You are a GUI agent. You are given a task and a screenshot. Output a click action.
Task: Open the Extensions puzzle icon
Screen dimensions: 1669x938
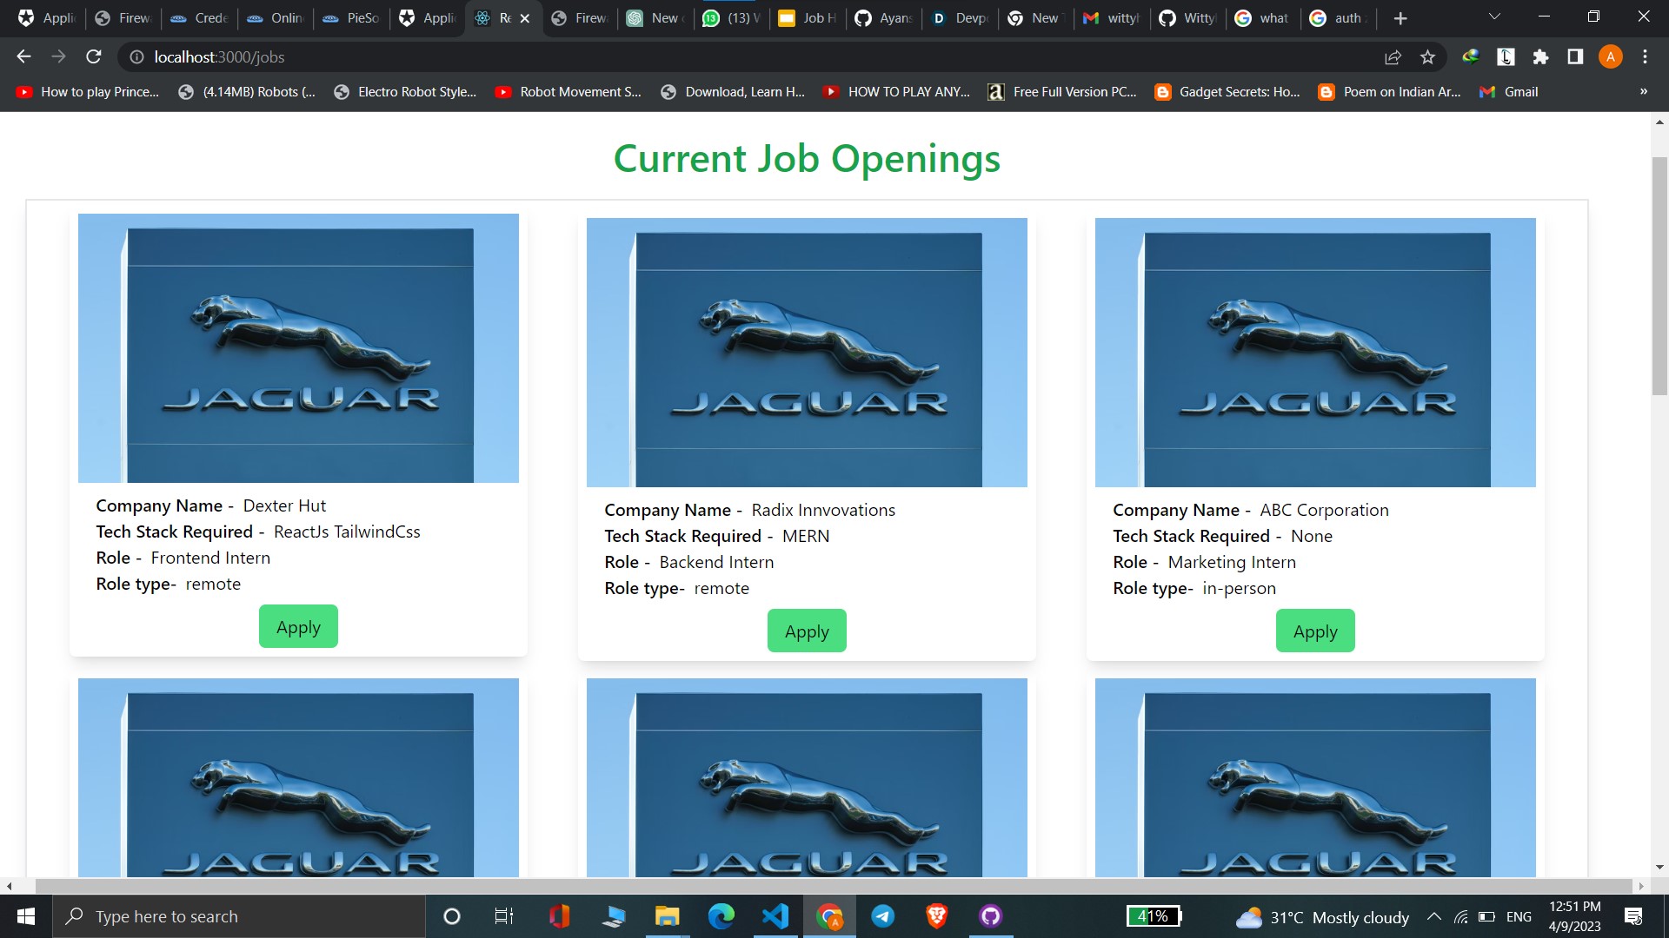1540,56
